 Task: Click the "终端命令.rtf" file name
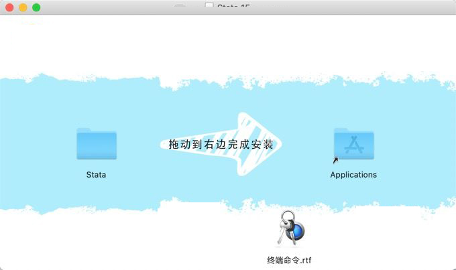pyautogui.click(x=289, y=260)
